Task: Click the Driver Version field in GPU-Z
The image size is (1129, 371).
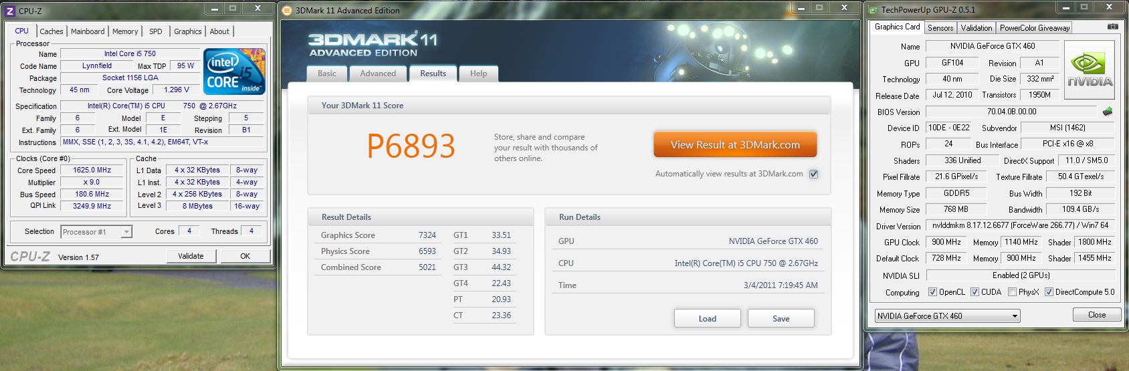Action: coord(1021,226)
